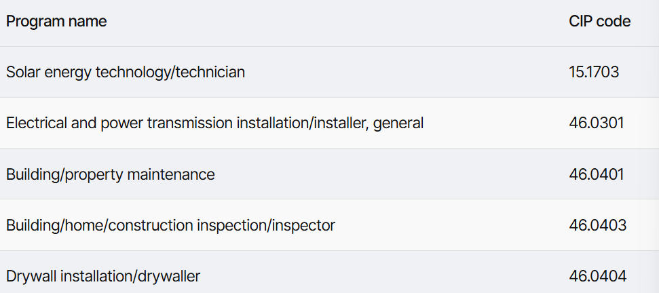Select CIP code 46.0404
Screen dimensions: 659x293
click(x=598, y=276)
